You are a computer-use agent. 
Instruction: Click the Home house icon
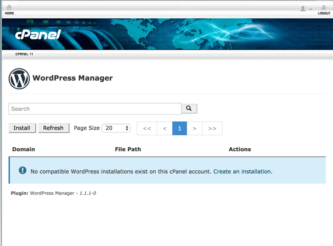pyautogui.click(x=9, y=7)
